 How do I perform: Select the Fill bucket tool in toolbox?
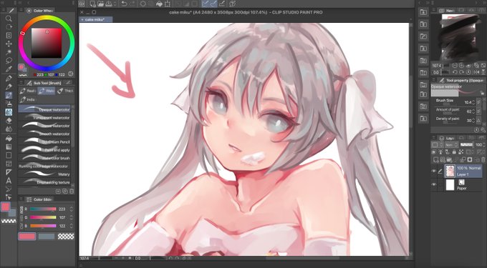click(x=9, y=139)
